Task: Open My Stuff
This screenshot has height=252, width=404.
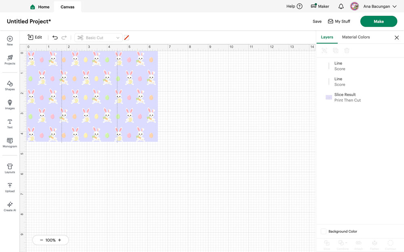Action: coord(339,21)
